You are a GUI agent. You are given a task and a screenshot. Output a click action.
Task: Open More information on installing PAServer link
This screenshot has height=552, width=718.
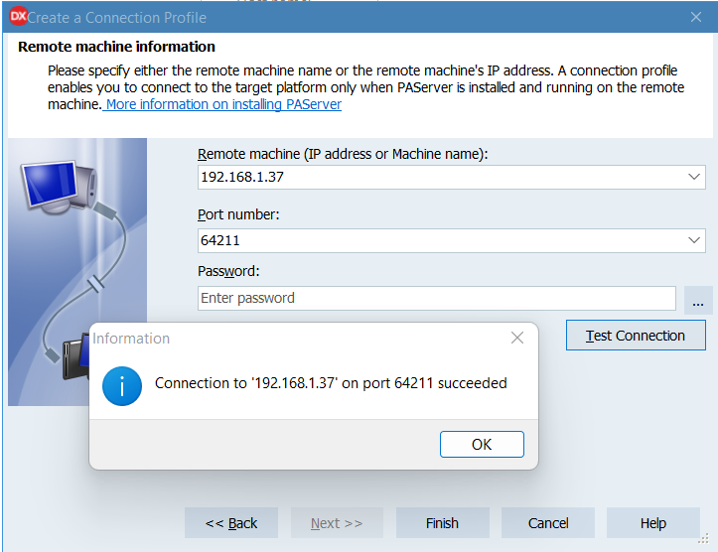click(222, 104)
